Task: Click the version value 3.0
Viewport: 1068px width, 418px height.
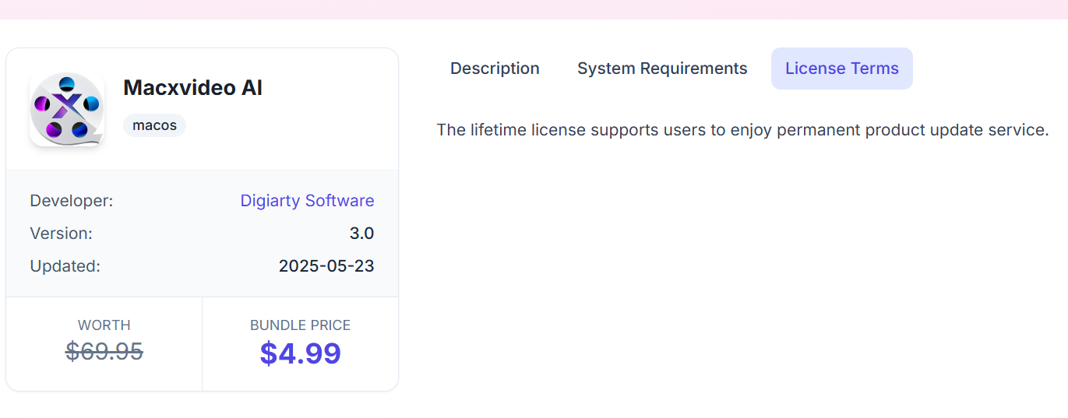Action: pos(361,234)
